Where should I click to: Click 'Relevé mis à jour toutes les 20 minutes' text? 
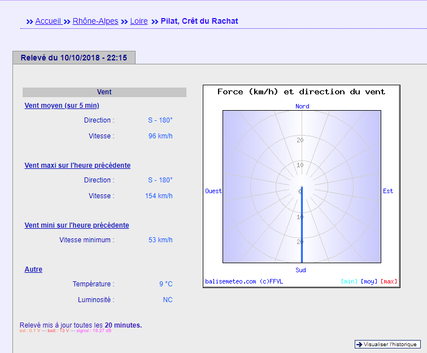pyautogui.click(x=81, y=325)
